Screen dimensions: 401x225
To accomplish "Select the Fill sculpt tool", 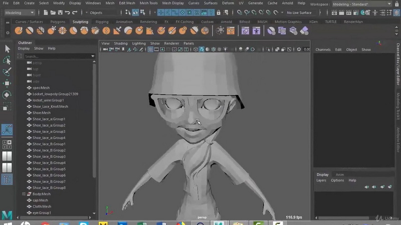I will pos(150,31).
